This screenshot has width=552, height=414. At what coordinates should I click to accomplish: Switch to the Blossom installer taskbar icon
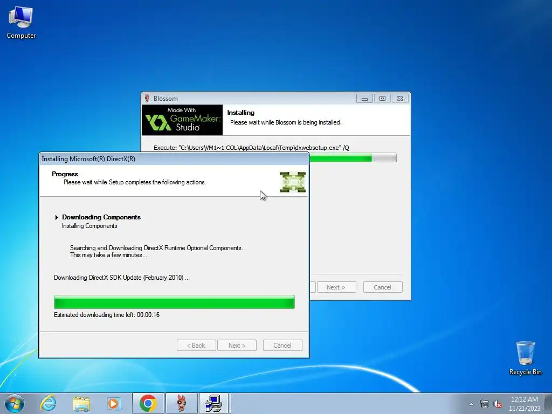[181, 403]
